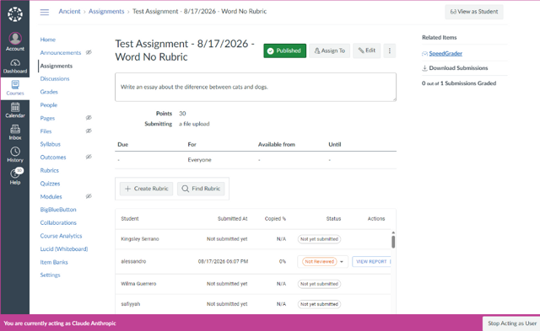Open the Canvas logo home link

(15, 14)
